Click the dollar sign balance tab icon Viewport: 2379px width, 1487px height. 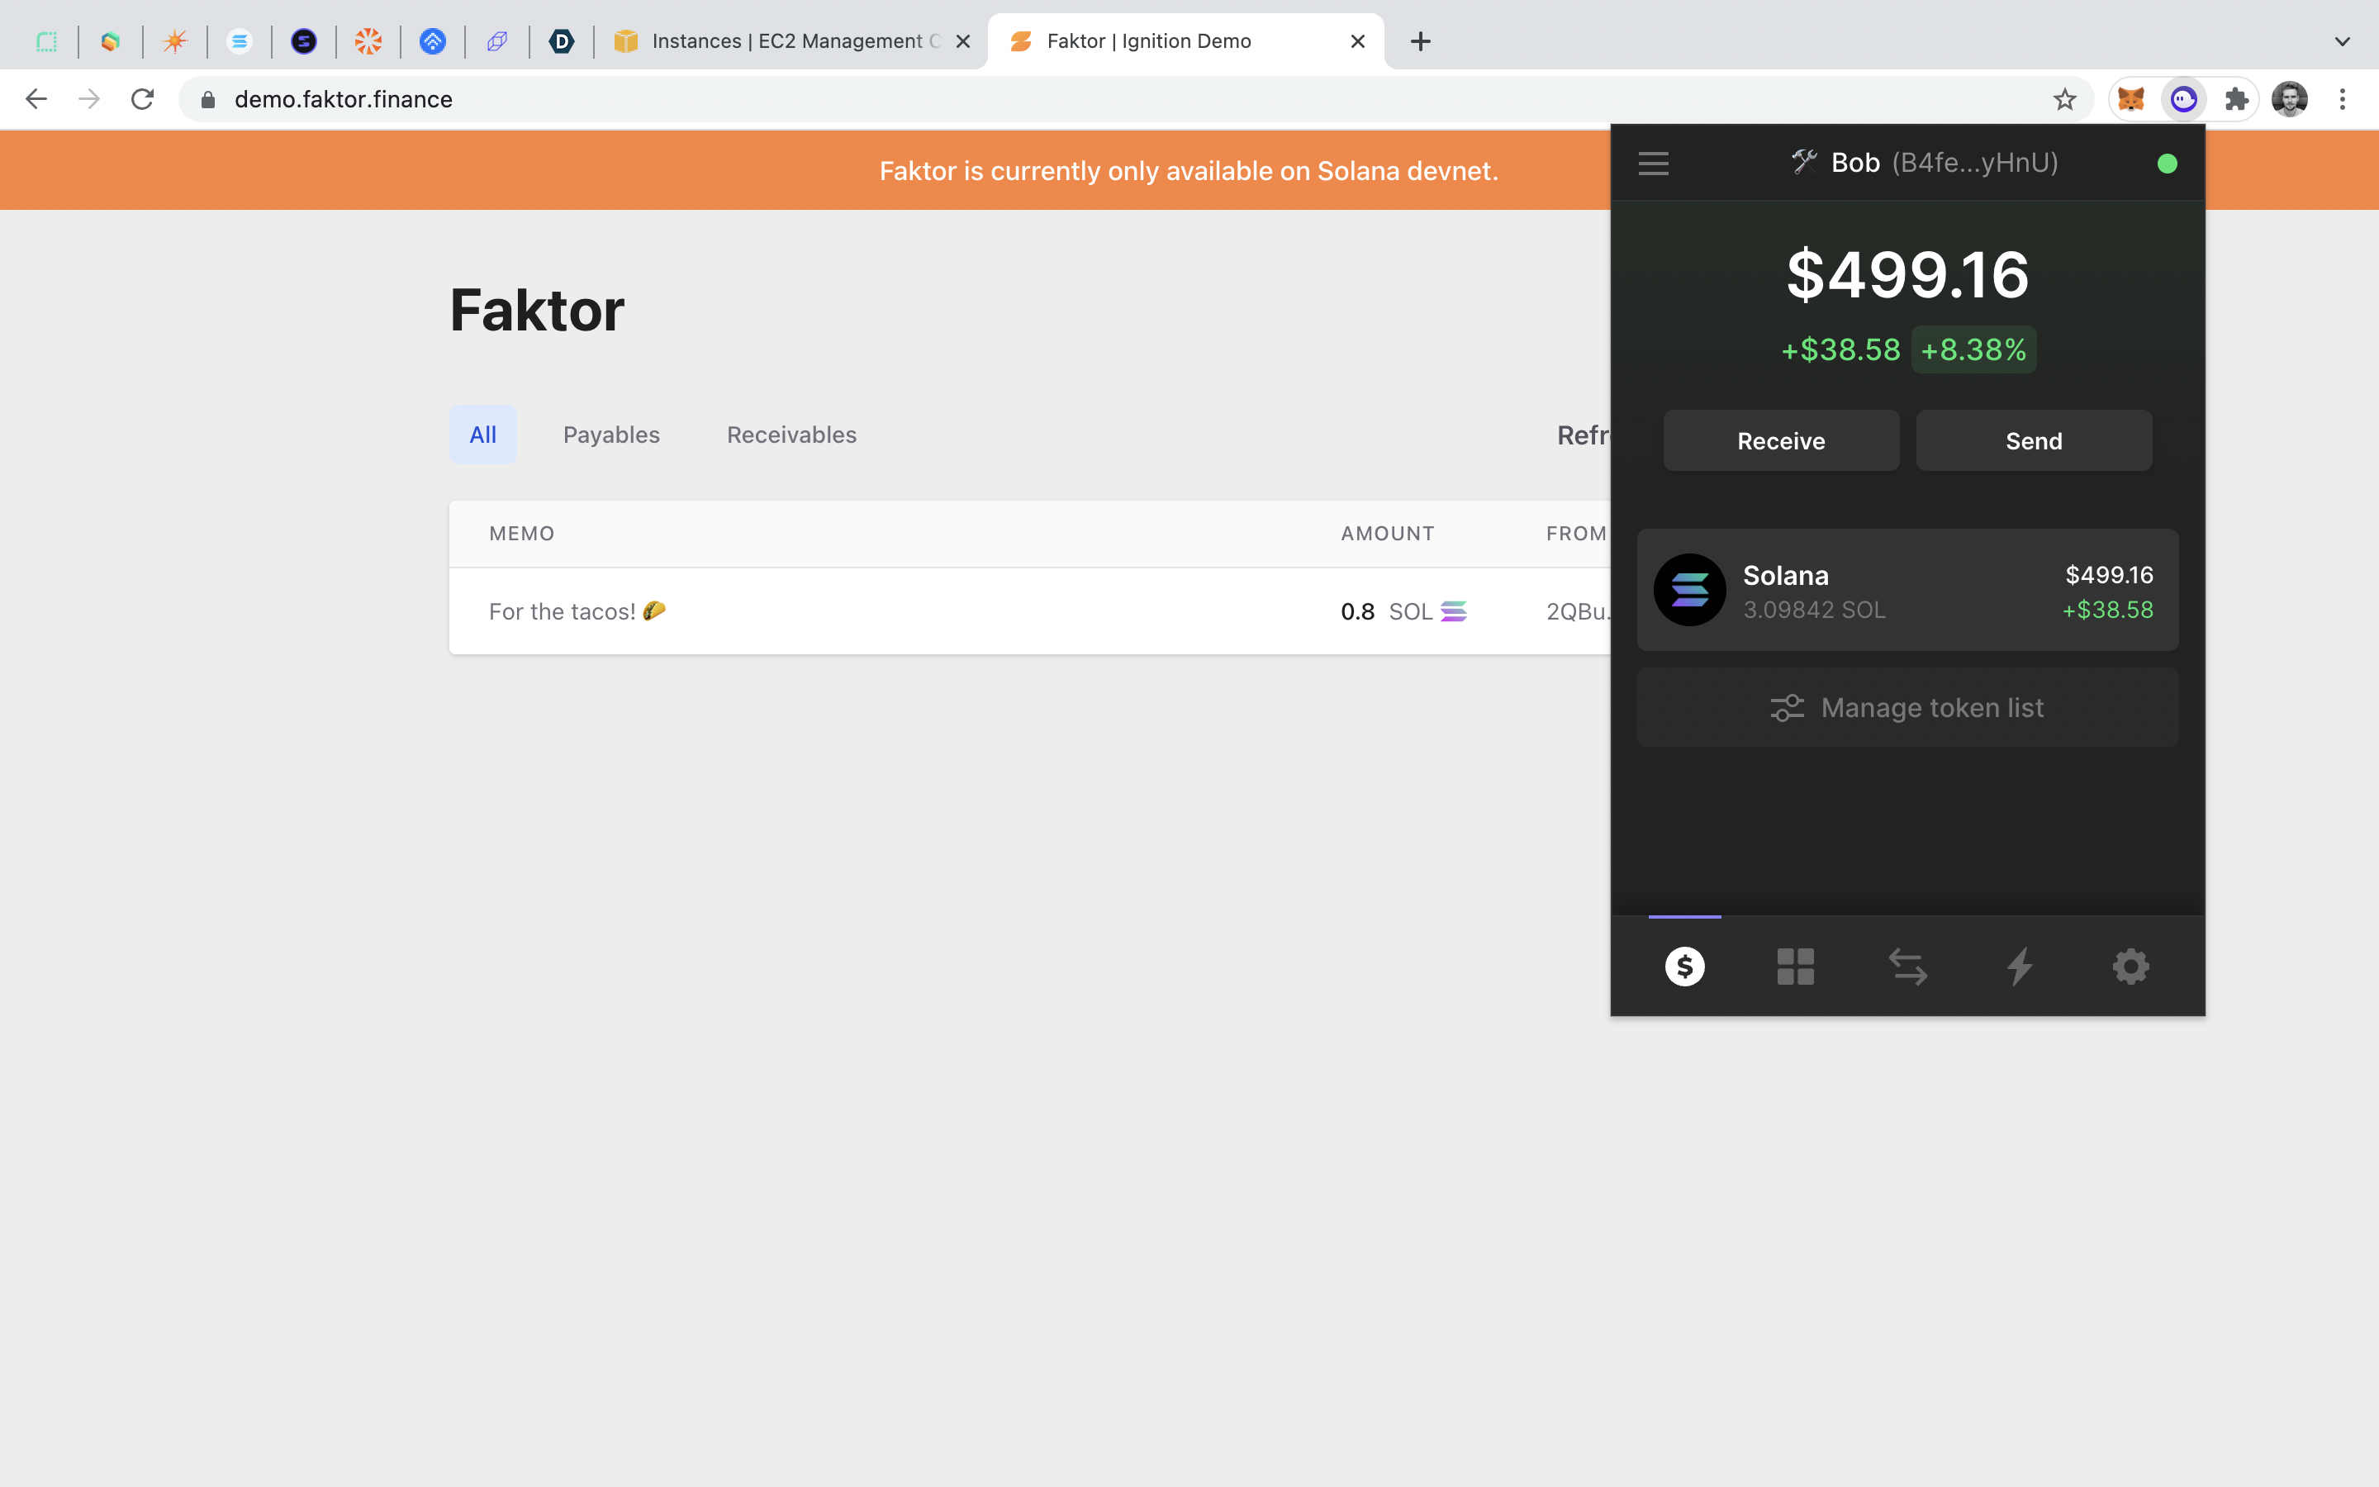[1684, 967]
